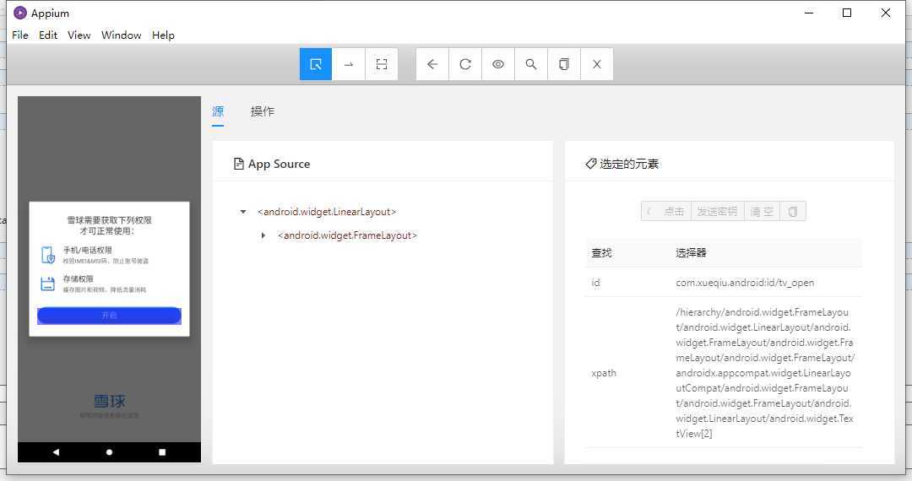Click the App Source panel header
The width and height of the screenshot is (912, 481).
point(272,164)
